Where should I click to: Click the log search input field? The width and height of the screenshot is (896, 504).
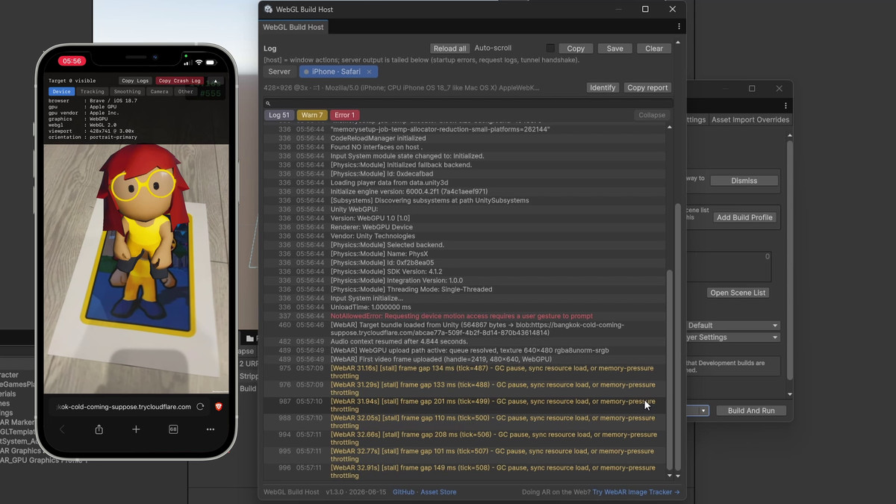468,104
